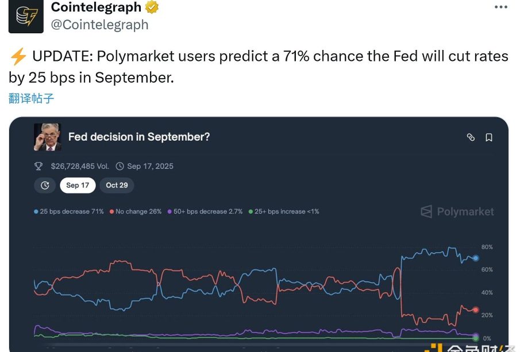Click the trophy volume icon
The image size is (520, 352).
[x=38, y=167]
